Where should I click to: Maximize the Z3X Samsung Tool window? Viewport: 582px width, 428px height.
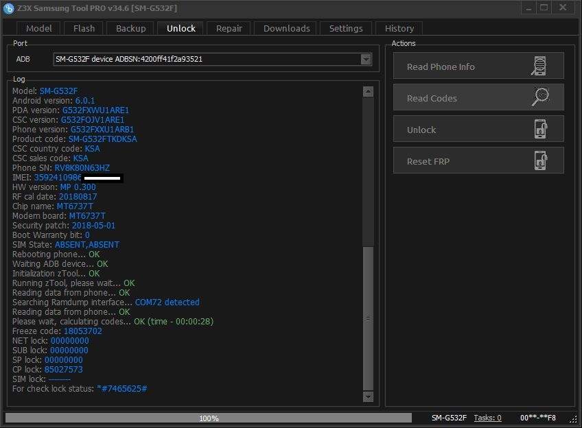pos(544,8)
